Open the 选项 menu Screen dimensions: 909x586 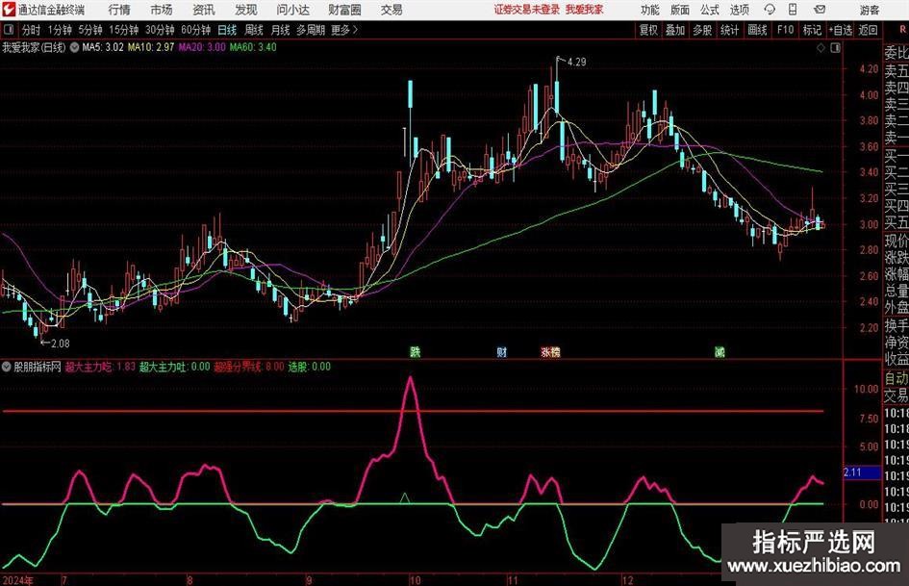point(739,10)
